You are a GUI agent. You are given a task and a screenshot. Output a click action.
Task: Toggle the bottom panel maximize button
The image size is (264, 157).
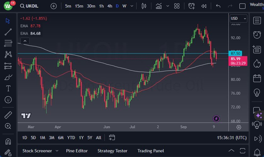pos(243,151)
